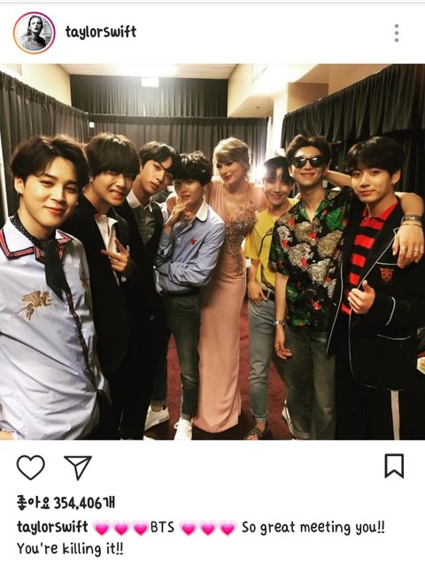Open taylorswift profile picture story
425x565 pixels.
[35, 33]
